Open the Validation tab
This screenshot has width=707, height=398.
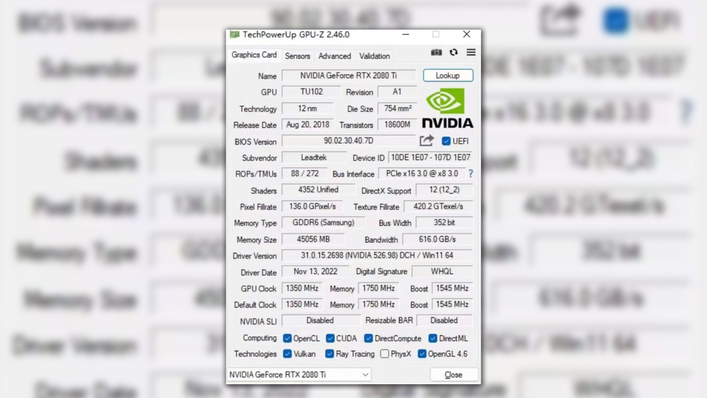click(x=374, y=56)
